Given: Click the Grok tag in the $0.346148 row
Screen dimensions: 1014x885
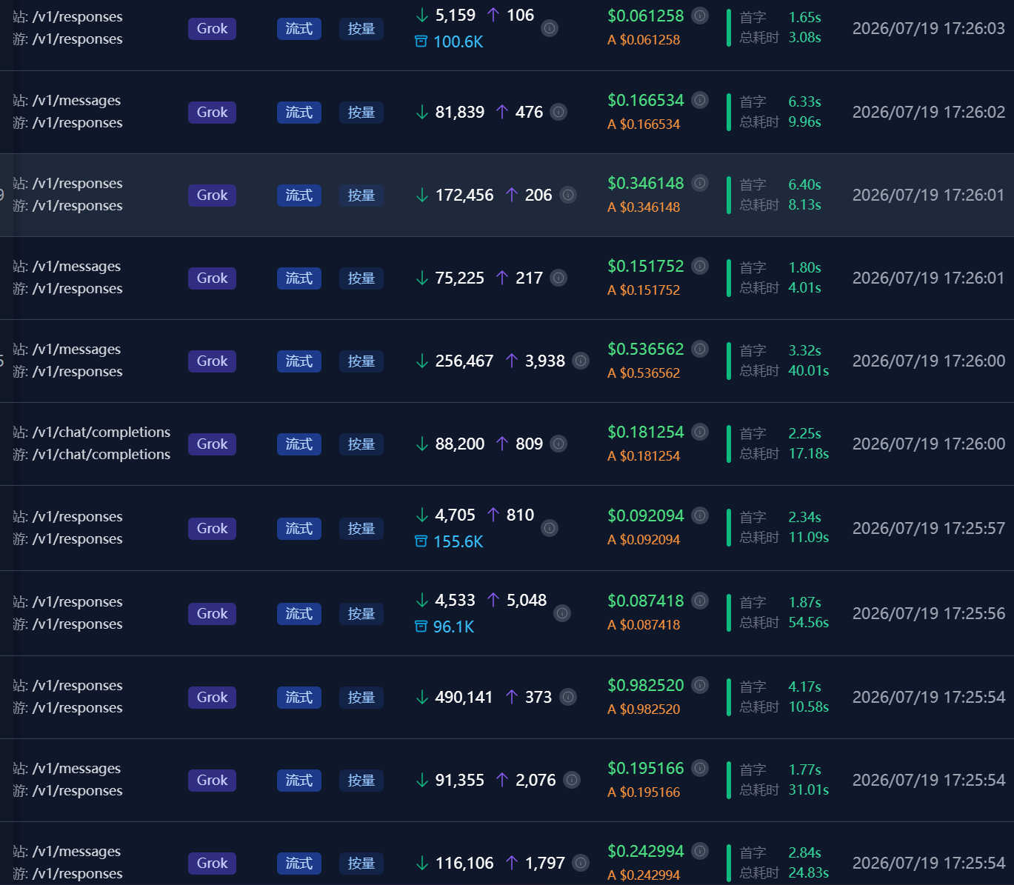Looking at the screenshot, I should pos(212,195).
